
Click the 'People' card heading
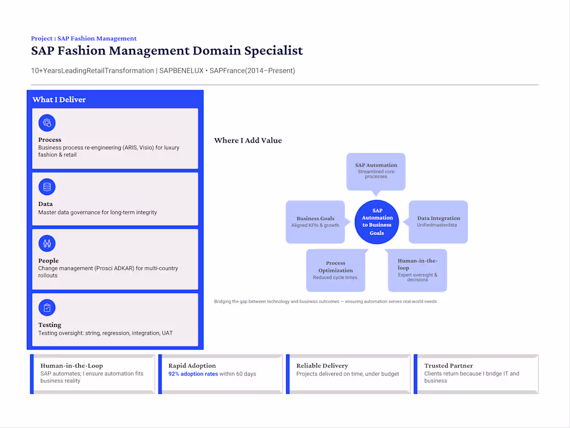(x=48, y=260)
